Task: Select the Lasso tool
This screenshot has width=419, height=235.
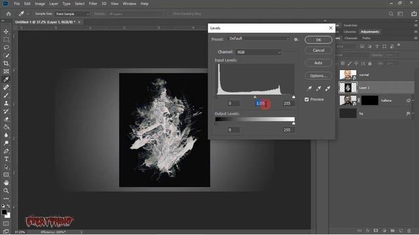Action: pos(6,48)
